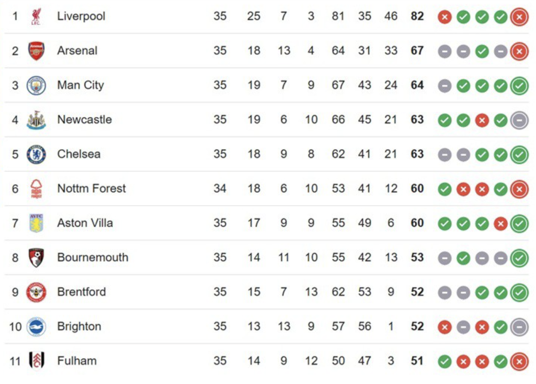The width and height of the screenshot is (536, 384).
Task: Click the Newcastle club crest
Action: 36,120
